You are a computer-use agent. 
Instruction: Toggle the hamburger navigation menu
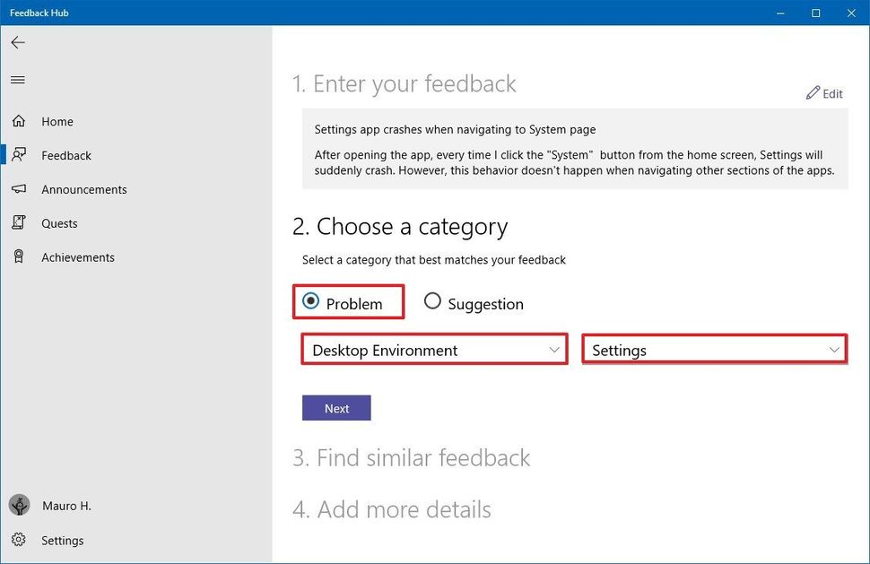[17, 80]
